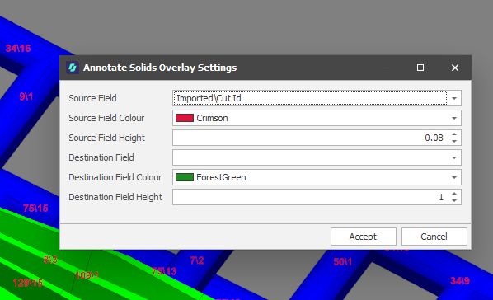The width and height of the screenshot is (493, 300).
Task: Click the Source Field Height value 0.08
Action: 434,138
